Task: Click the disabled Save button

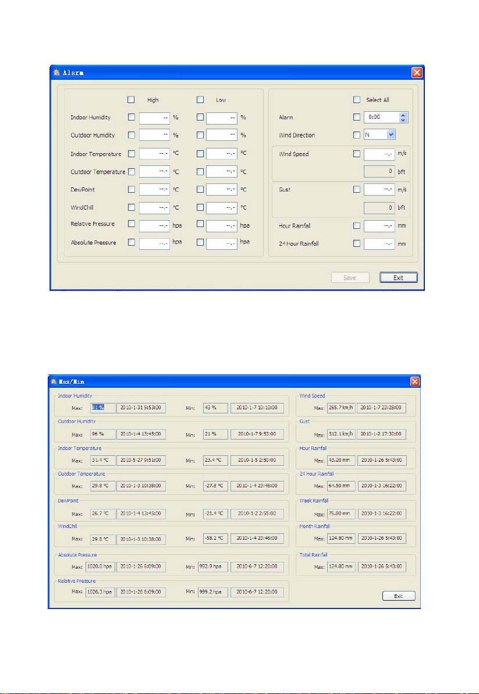Action: [x=350, y=278]
